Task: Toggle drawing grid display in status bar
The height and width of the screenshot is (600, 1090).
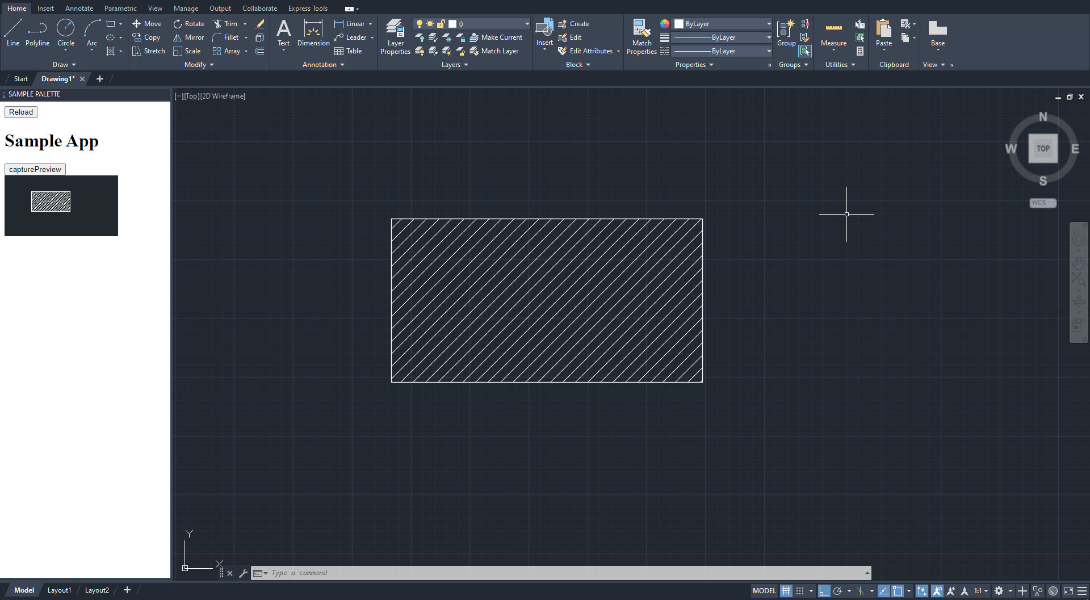Action: point(786,591)
